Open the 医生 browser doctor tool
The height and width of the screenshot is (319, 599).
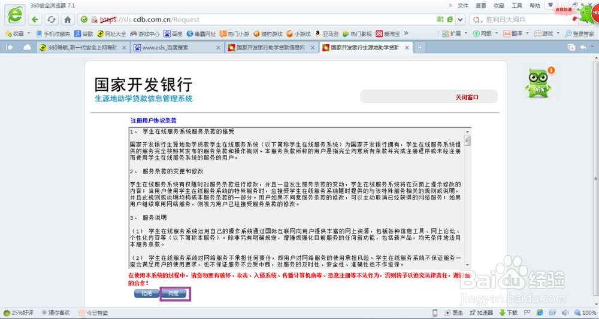[454, 313]
